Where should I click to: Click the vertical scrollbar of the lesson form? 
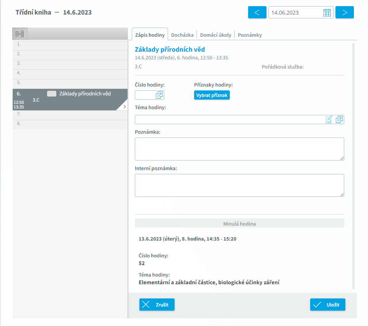[x=353, y=165]
